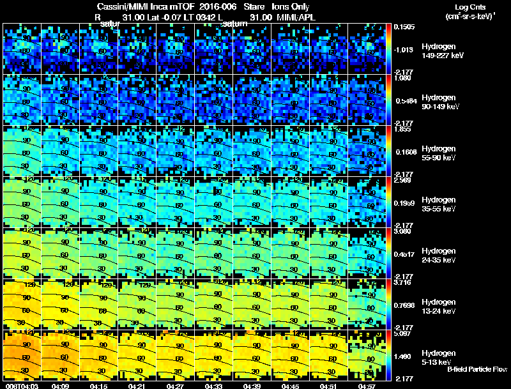This screenshot has width=511, height=389.
Task: Click the "1.480" color scale value
Action: tap(402, 357)
